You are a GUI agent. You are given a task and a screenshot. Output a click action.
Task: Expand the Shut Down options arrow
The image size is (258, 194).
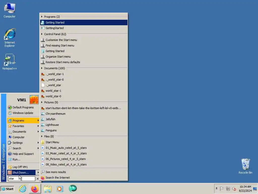pos(38,173)
